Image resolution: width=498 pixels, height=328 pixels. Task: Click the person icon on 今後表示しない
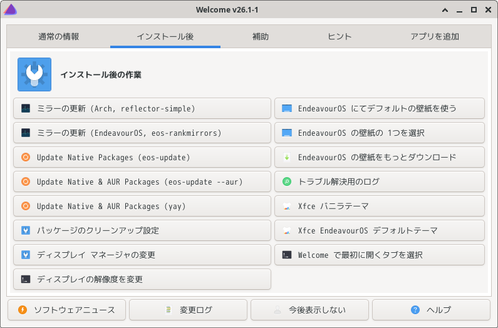278,310
